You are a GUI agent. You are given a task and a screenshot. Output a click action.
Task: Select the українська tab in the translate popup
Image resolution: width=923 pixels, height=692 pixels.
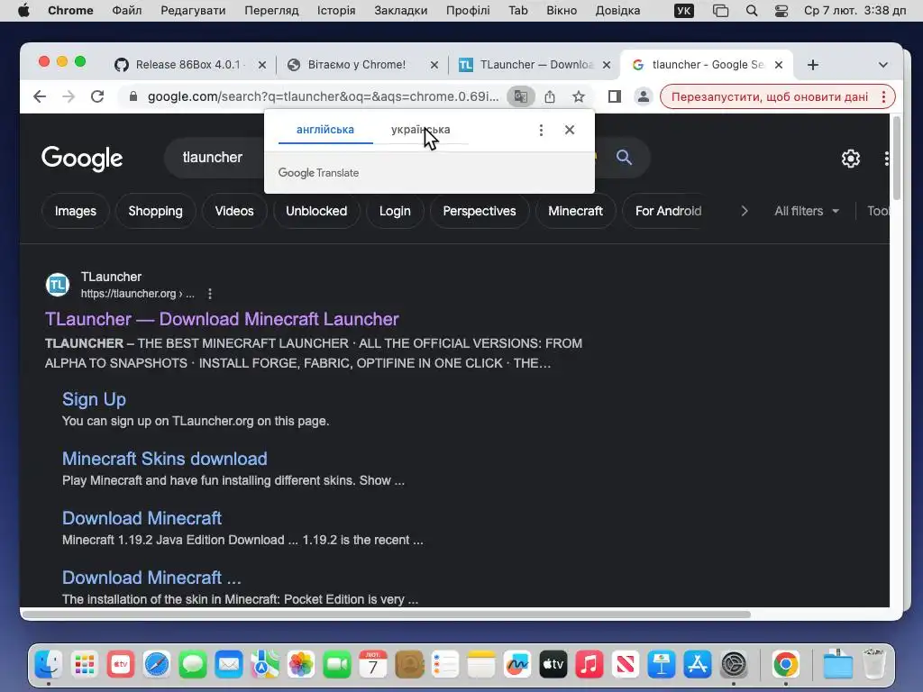(420, 130)
